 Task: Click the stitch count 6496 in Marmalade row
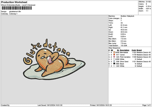pyautogui.click(x=117, y=52)
